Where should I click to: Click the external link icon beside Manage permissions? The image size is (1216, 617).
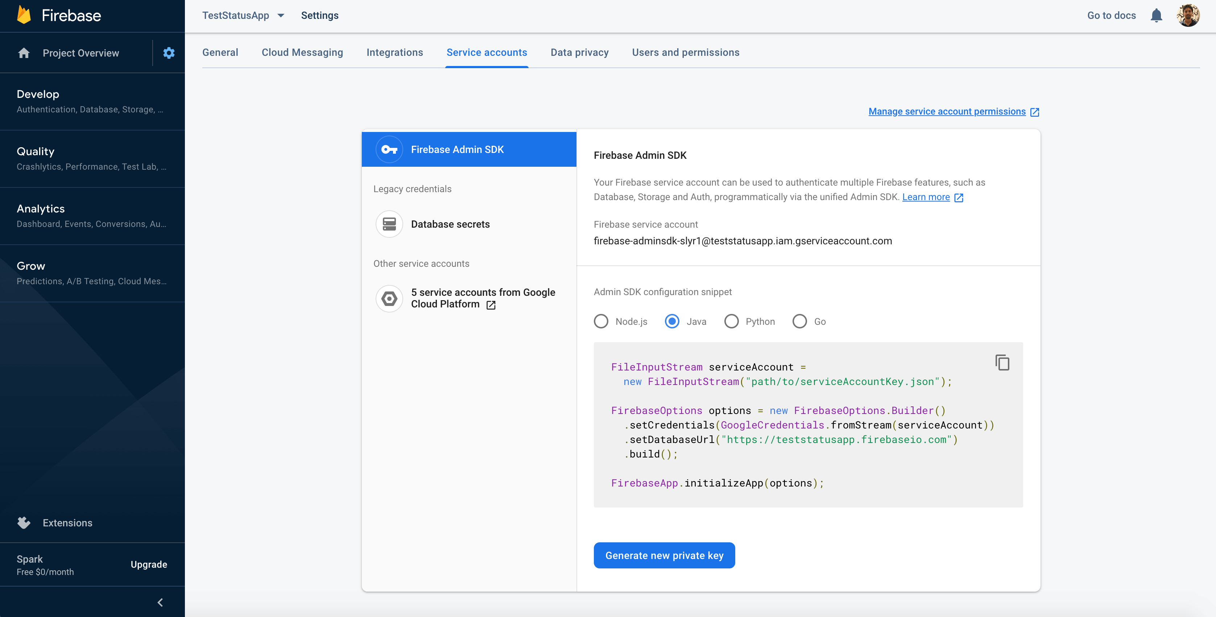pyautogui.click(x=1034, y=112)
